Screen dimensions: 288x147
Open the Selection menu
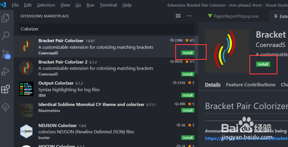click(46, 5)
